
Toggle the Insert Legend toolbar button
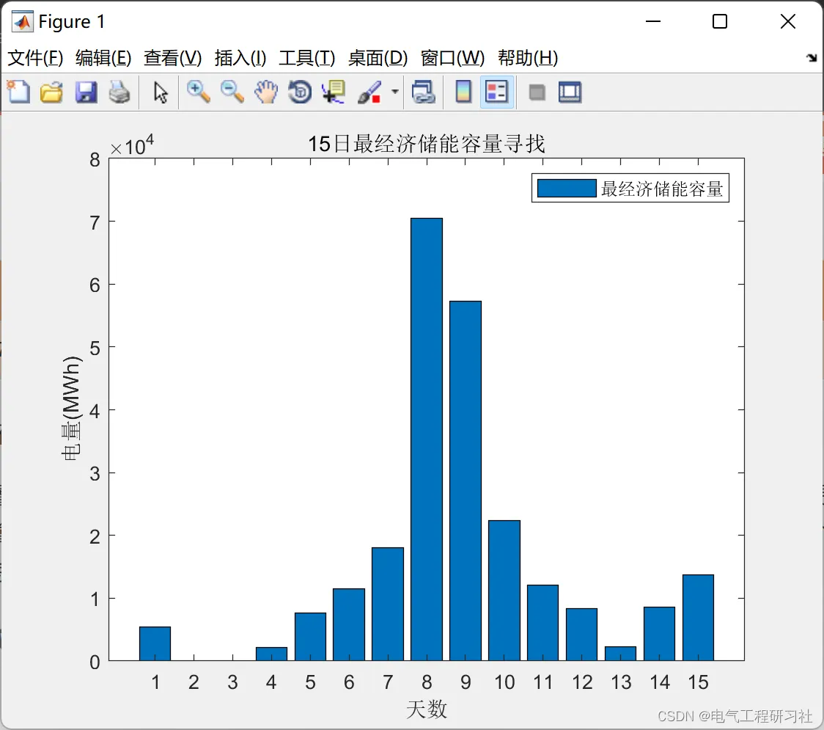[x=496, y=92]
